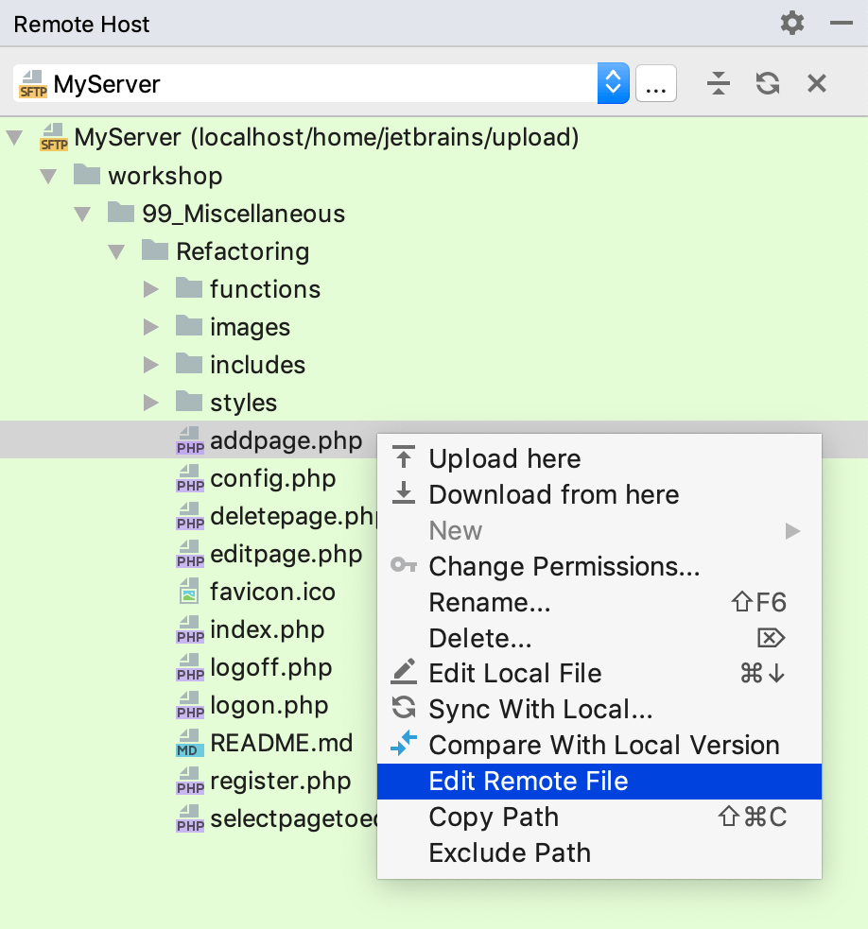
Task: Expand the styles folder
Action: [151, 403]
